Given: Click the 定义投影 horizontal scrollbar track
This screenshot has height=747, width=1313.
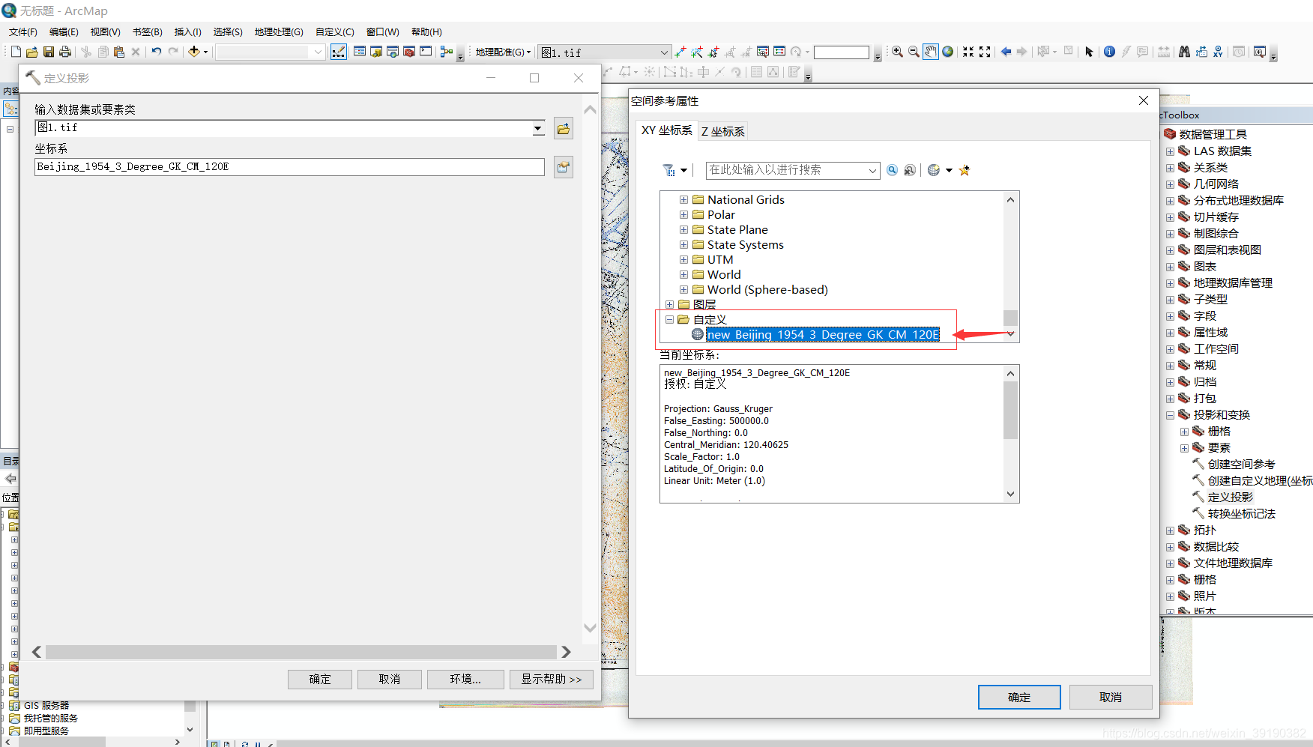Looking at the screenshot, I should (301, 652).
